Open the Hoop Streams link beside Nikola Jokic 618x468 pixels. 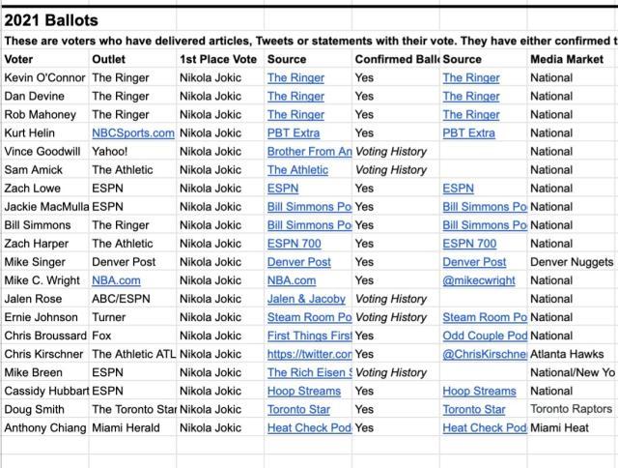click(x=304, y=391)
